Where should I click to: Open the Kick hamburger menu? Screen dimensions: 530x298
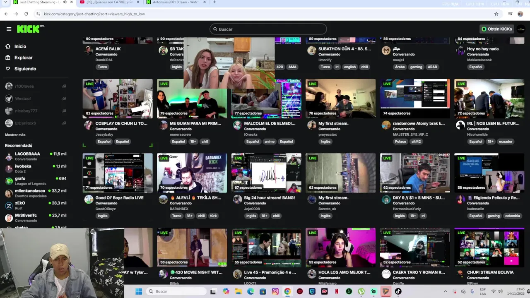tap(9, 29)
